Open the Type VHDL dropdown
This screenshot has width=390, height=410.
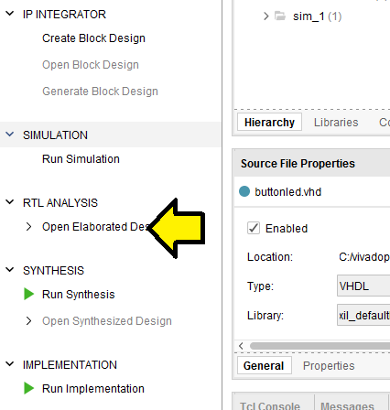363,286
